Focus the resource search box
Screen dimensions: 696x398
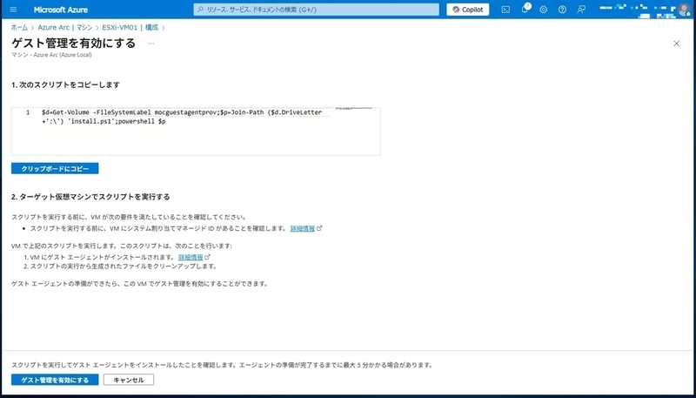click(x=316, y=10)
